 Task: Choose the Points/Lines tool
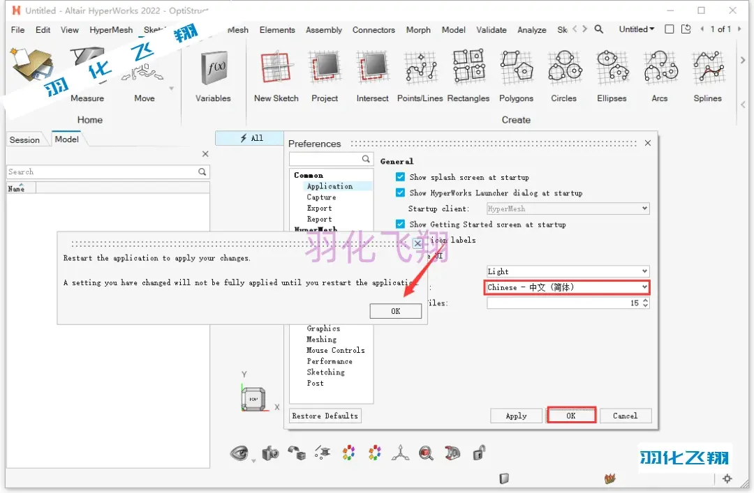tap(420, 67)
